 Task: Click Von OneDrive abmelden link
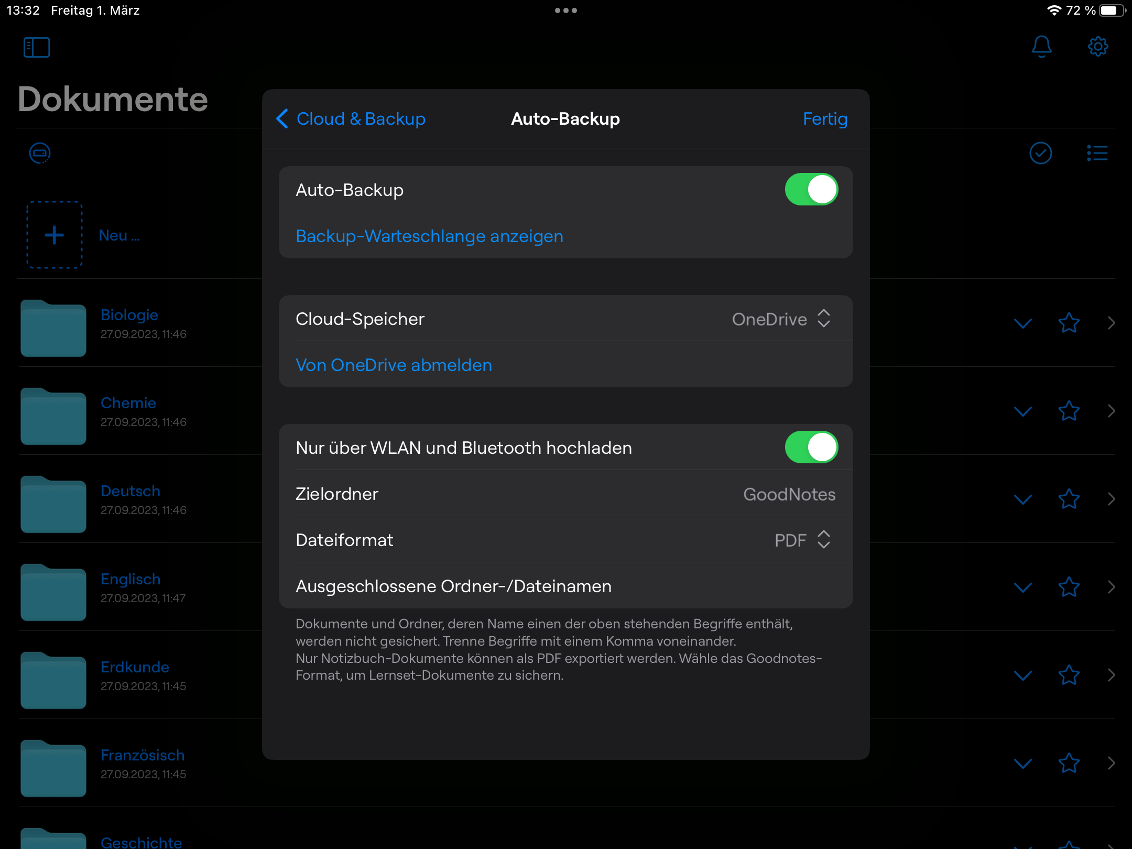point(394,365)
